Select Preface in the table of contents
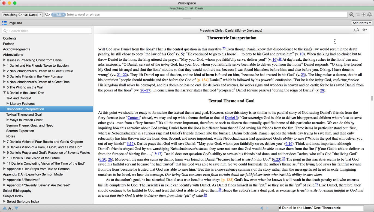This screenshot has height=212, width=374. point(8,44)
